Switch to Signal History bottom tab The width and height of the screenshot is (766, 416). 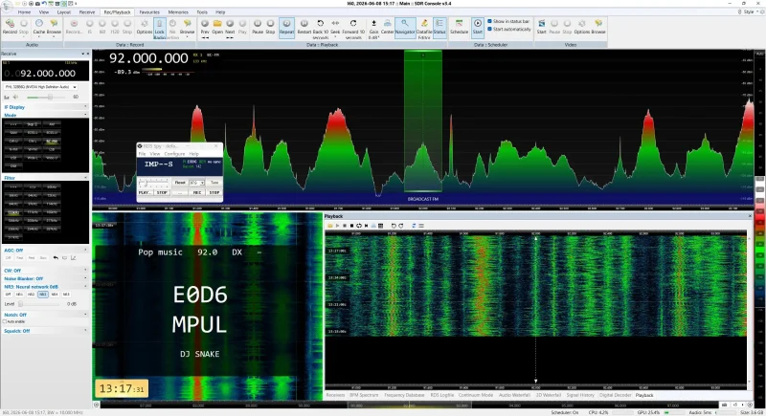tap(580, 395)
